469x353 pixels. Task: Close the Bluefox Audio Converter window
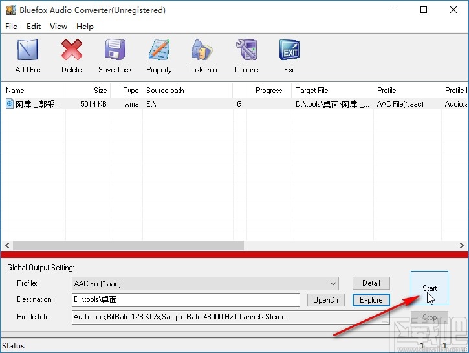pyautogui.click(x=453, y=10)
